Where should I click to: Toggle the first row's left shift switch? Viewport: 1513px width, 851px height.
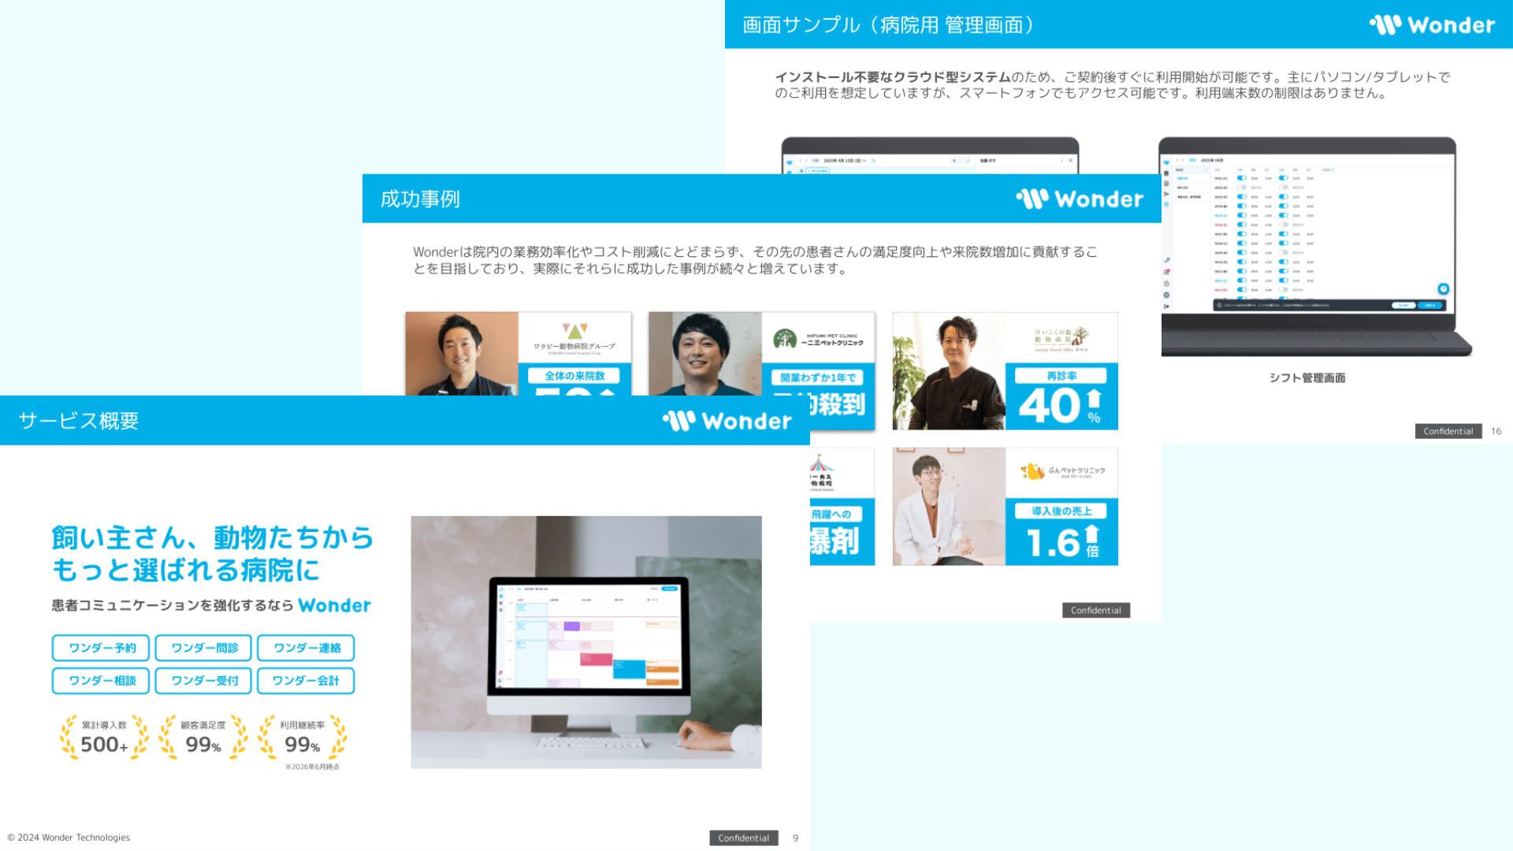[1242, 178]
